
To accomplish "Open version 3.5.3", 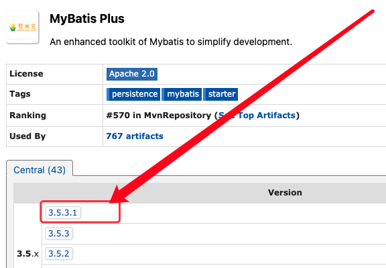I will 59,234.
